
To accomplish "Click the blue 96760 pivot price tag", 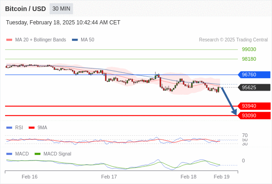I will tap(254, 75).
